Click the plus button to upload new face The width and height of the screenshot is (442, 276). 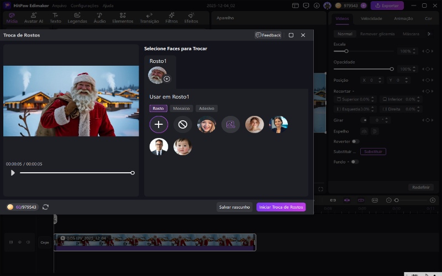point(159,124)
